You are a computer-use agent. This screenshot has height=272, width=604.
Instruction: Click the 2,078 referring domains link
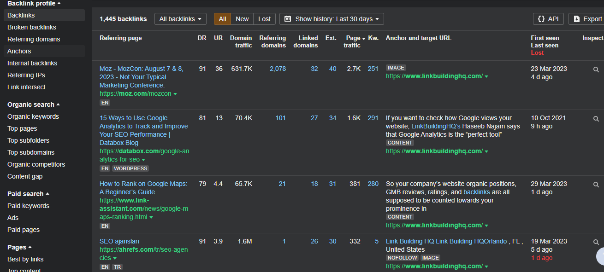point(278,69)
